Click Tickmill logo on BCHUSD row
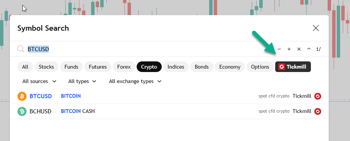This screenshot has width=350, height=141. pos(318,111)
